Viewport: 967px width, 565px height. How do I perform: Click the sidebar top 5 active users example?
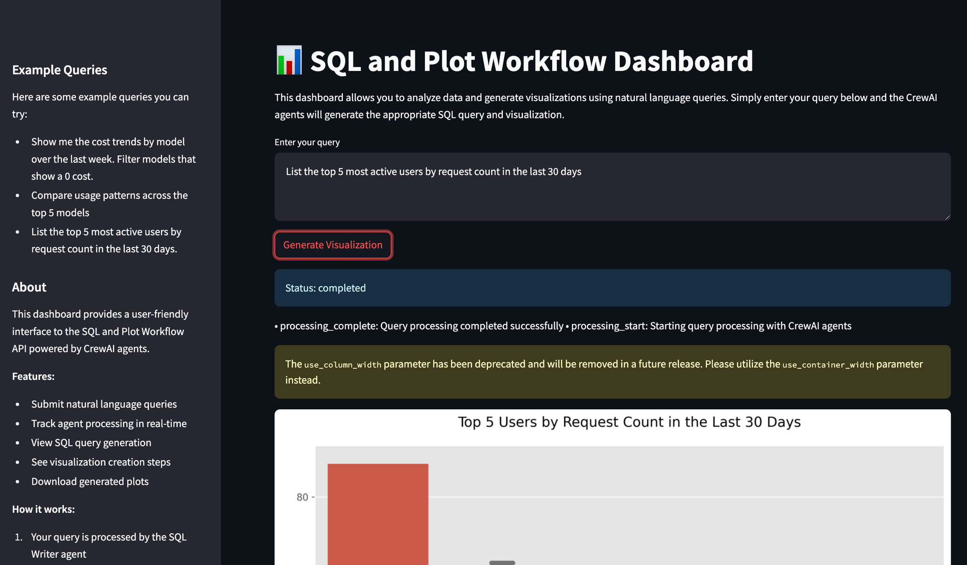click(x=106, y=240)
